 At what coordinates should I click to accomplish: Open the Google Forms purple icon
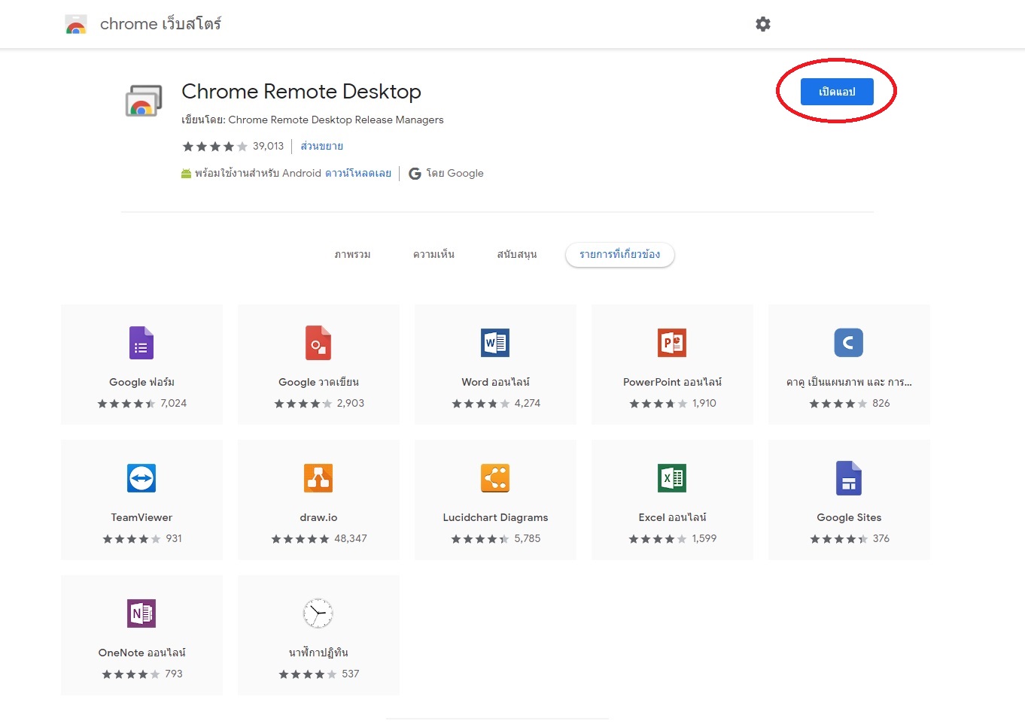tap(141, 343)
